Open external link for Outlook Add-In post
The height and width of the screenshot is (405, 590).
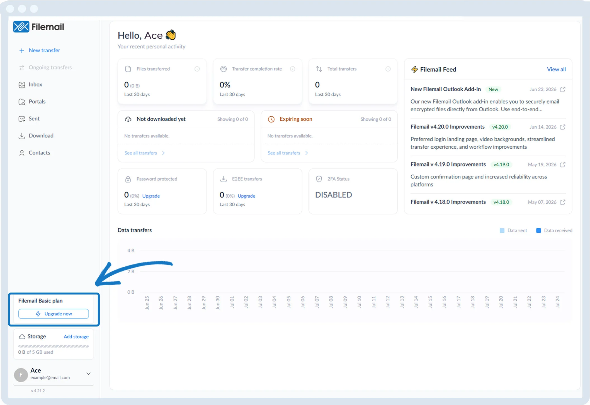563,89
